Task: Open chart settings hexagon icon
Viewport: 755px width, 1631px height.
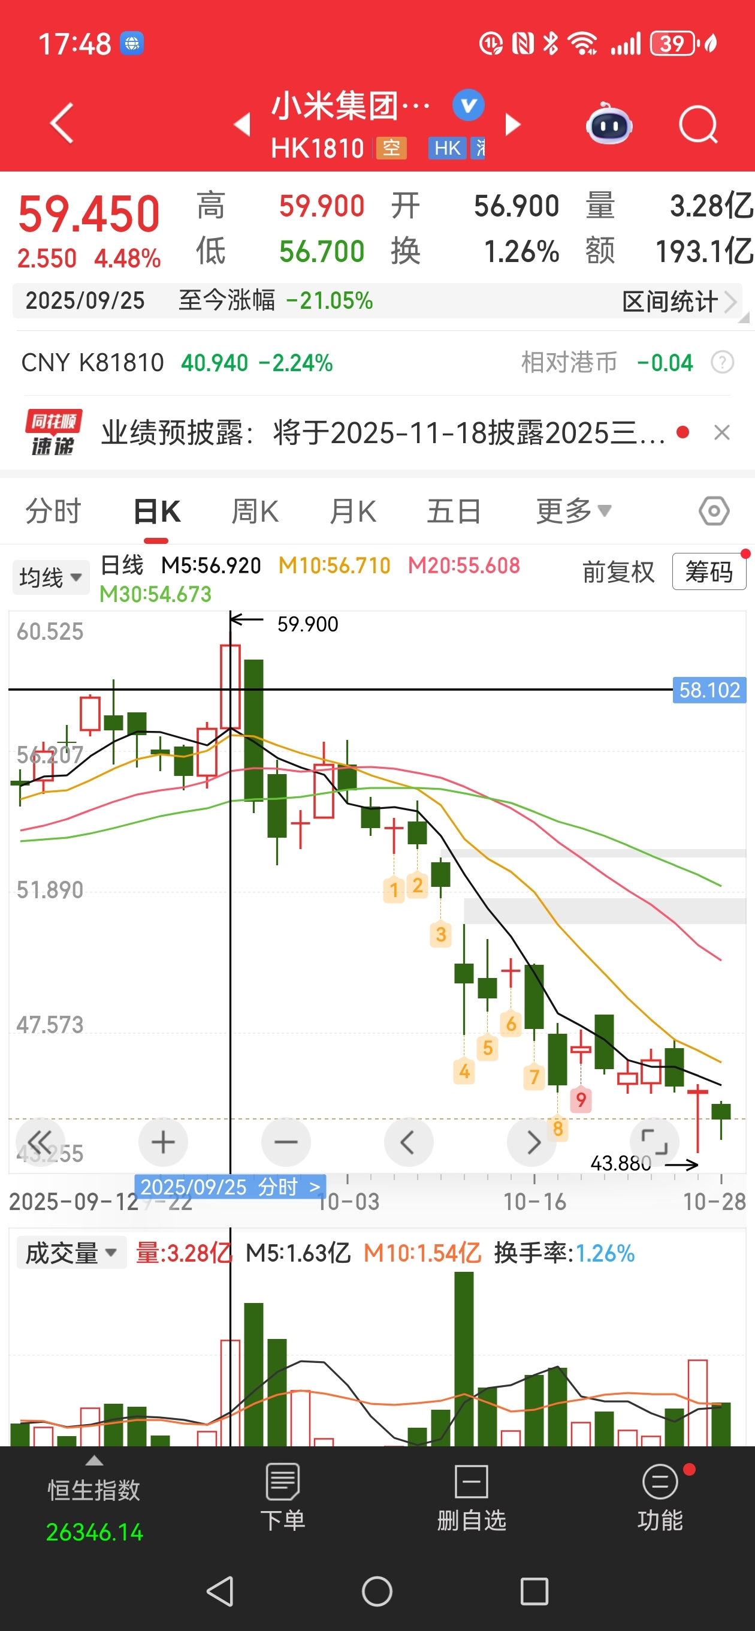Action: coord(714,511)
